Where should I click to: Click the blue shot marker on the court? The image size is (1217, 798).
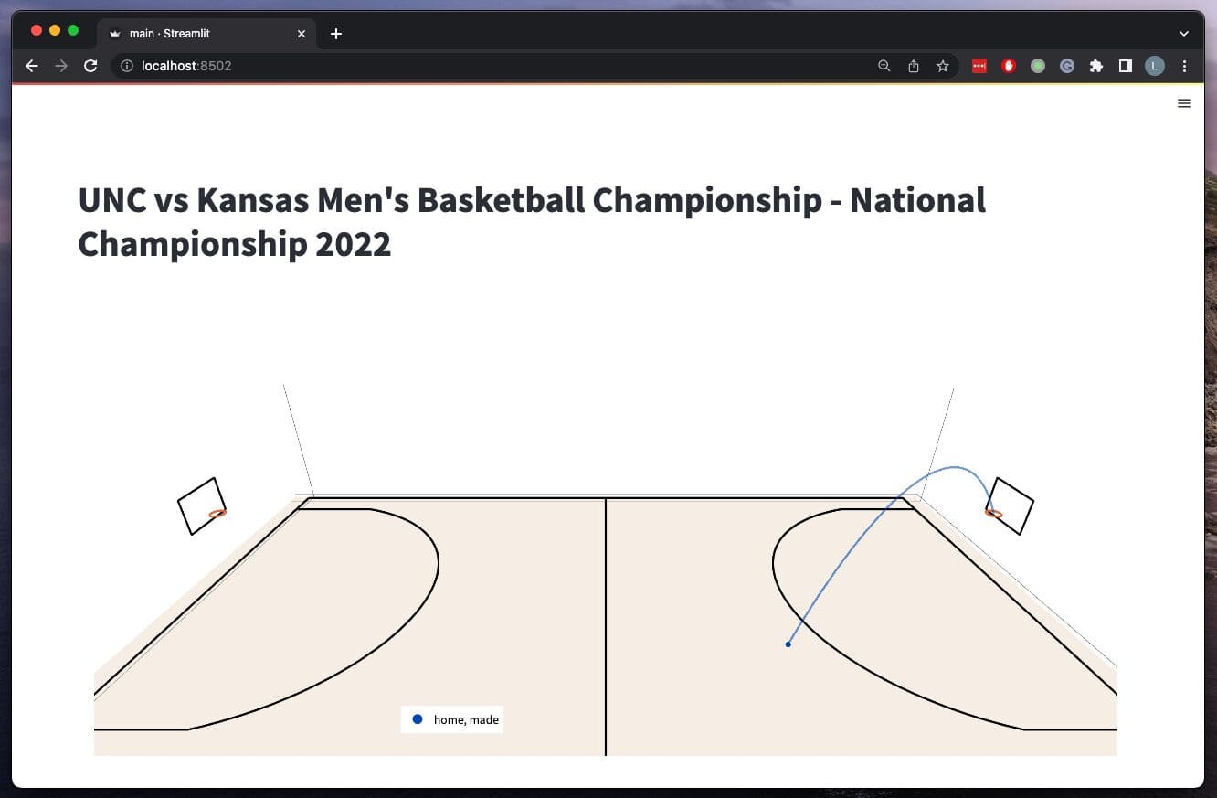(788, 644)
